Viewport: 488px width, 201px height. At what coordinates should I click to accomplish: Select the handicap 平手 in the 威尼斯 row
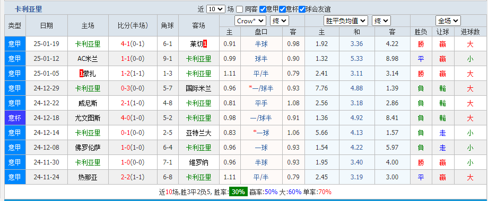tap(261, 103)
